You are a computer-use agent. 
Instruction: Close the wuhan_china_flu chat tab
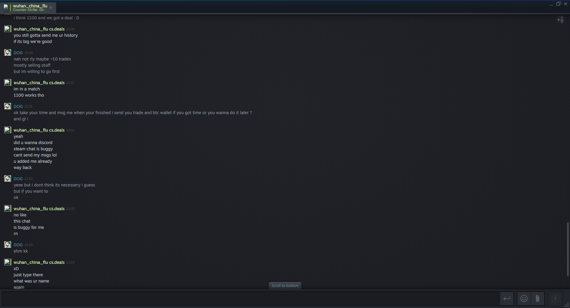coord(51,8)
